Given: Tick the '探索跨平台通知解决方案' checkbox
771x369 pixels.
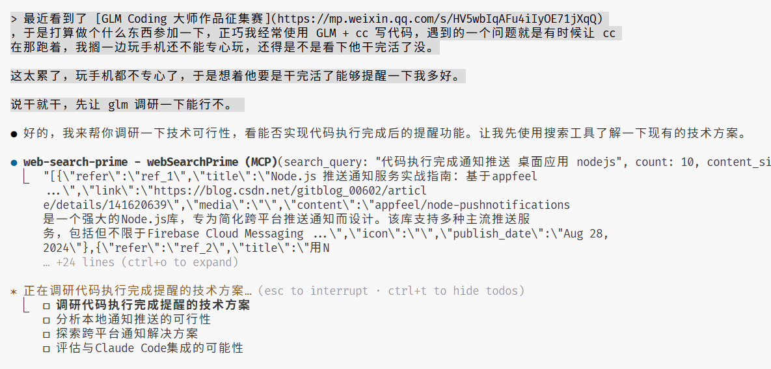Looking at the screenshot, I should [x=46, y=334].
